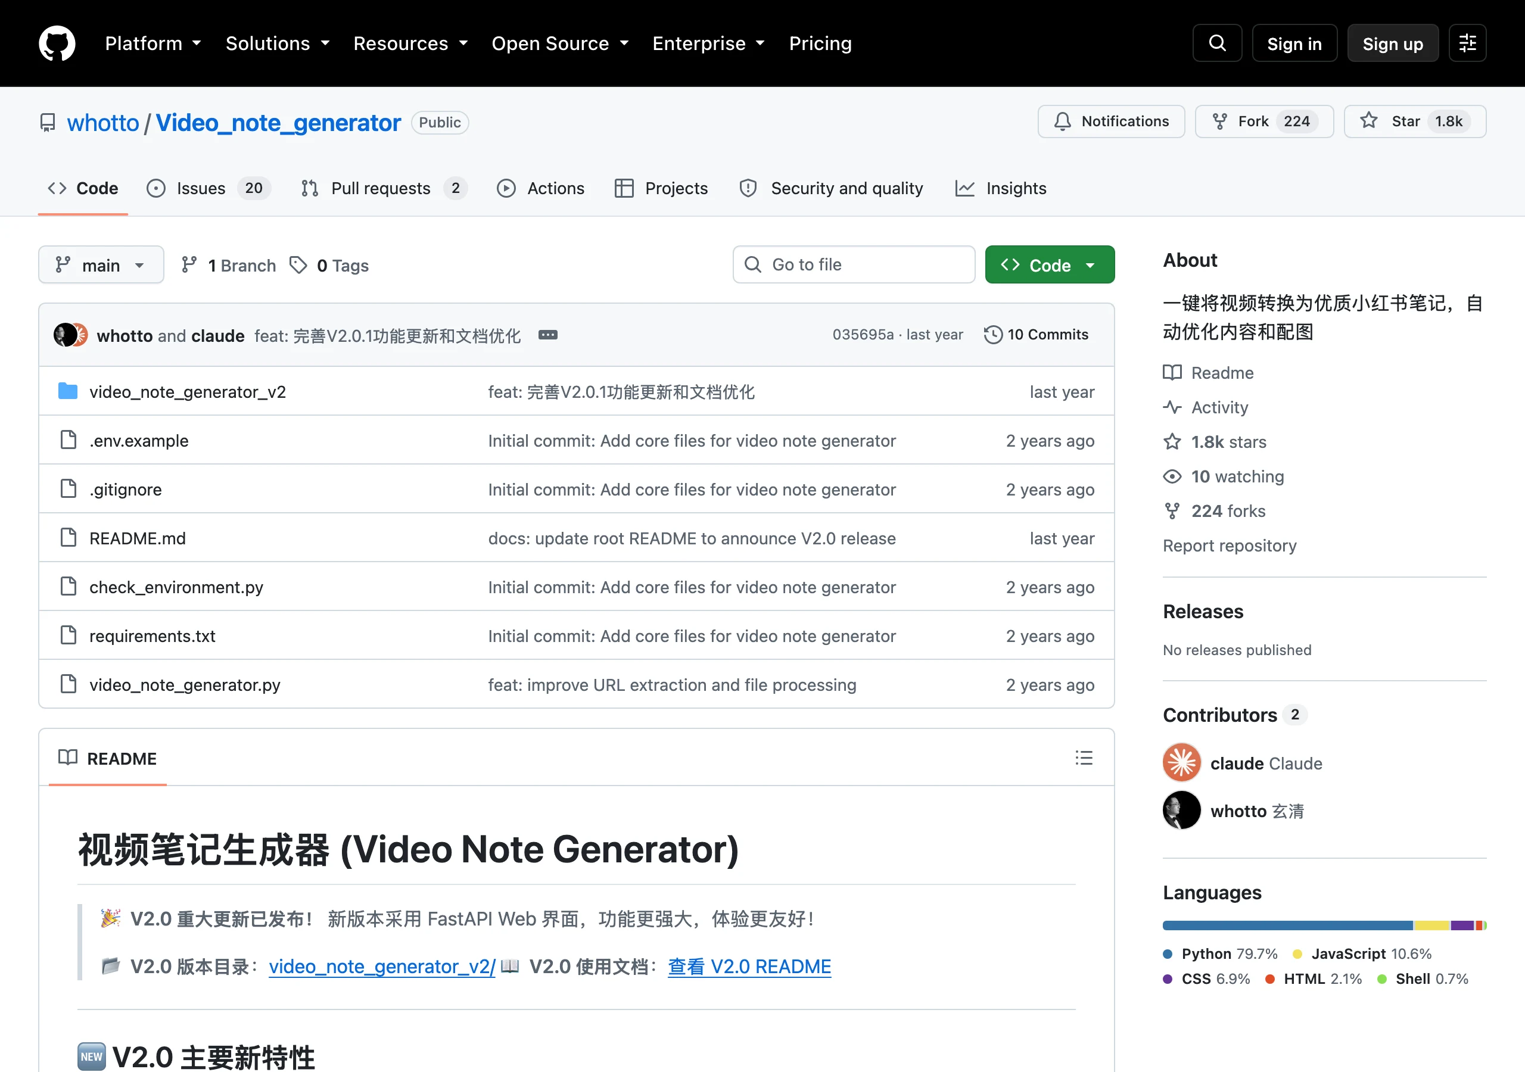Open Activity pulse icon in About
This screenshot has height=1072, width=1525.
tap(1172, 407)
